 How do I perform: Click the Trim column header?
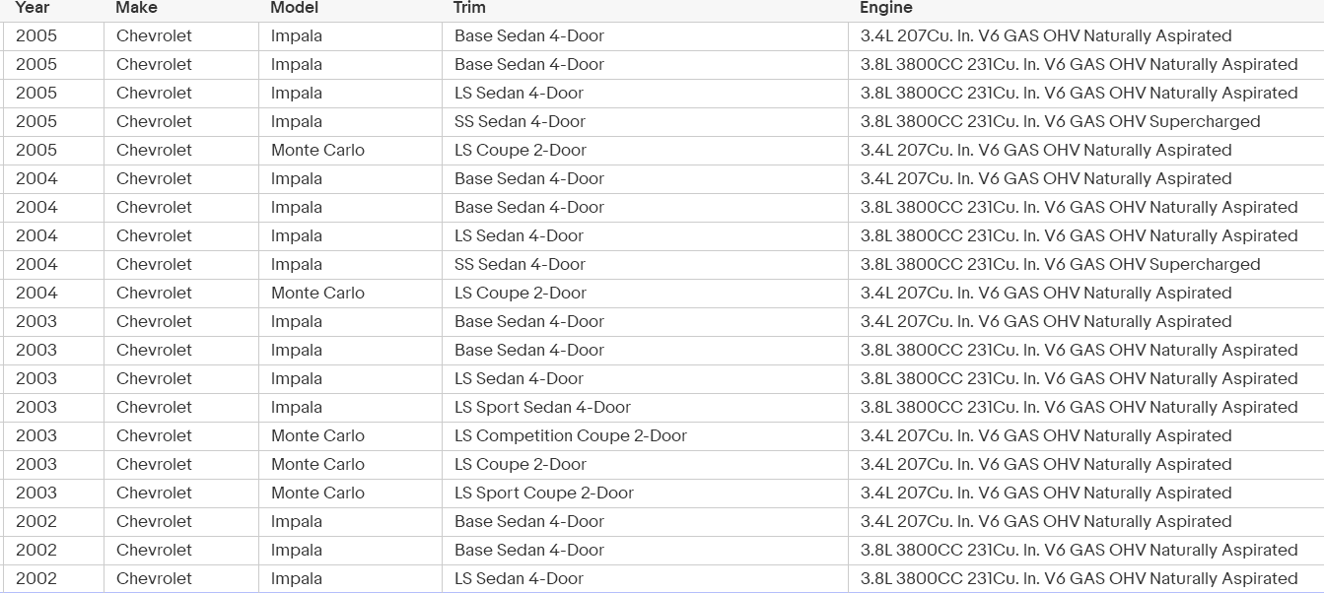[469, 8]
